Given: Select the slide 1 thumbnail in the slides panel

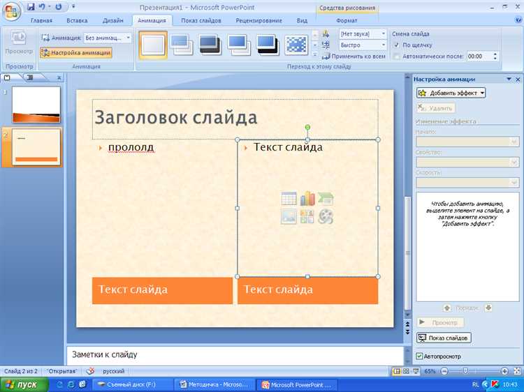Looking at the screenshot, I should pyautogui.click(x=36, y=105).
